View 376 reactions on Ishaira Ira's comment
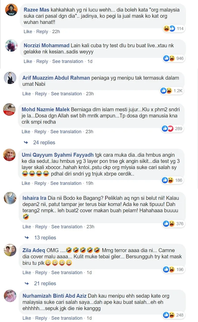The height and width of the screenshot is (322, 198). (x=173, y=224)
